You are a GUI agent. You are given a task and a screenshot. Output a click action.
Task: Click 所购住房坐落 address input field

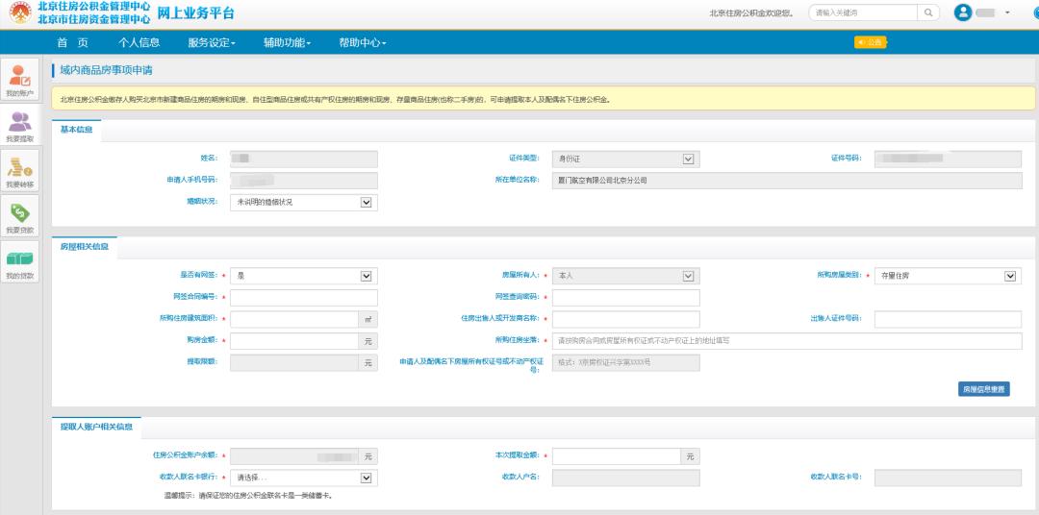(x=787, y=341)
